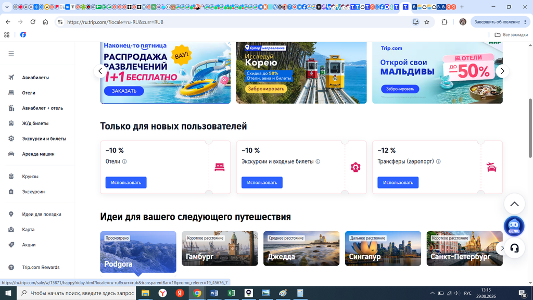
Task: Click the Windows taskbar search box
Action: [77, 293]
